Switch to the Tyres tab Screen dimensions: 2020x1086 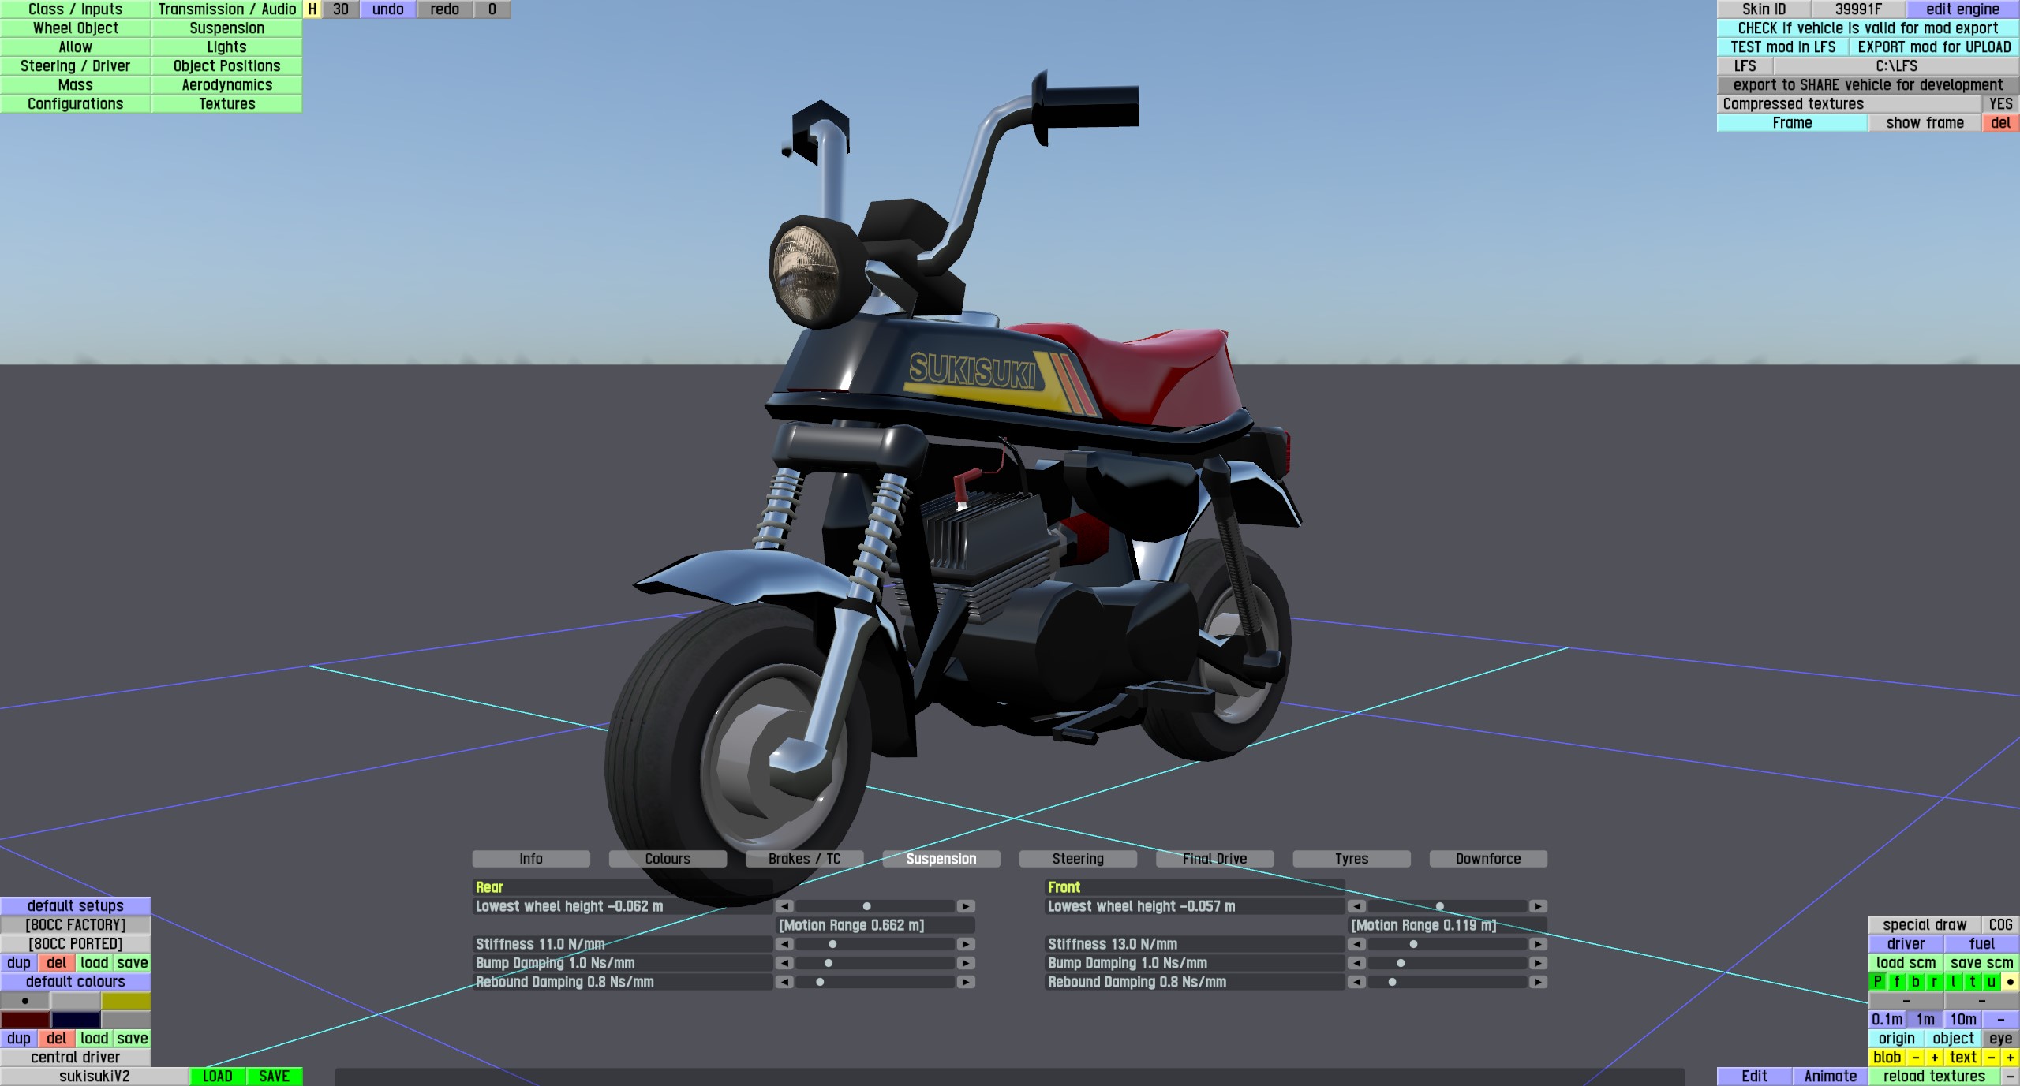tap(1352, 859)
